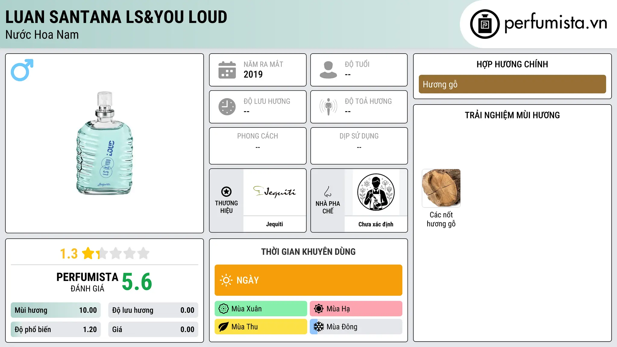Click the Nước Hoa Nam subtitle
617x347 pixels.
click(42, 35)
